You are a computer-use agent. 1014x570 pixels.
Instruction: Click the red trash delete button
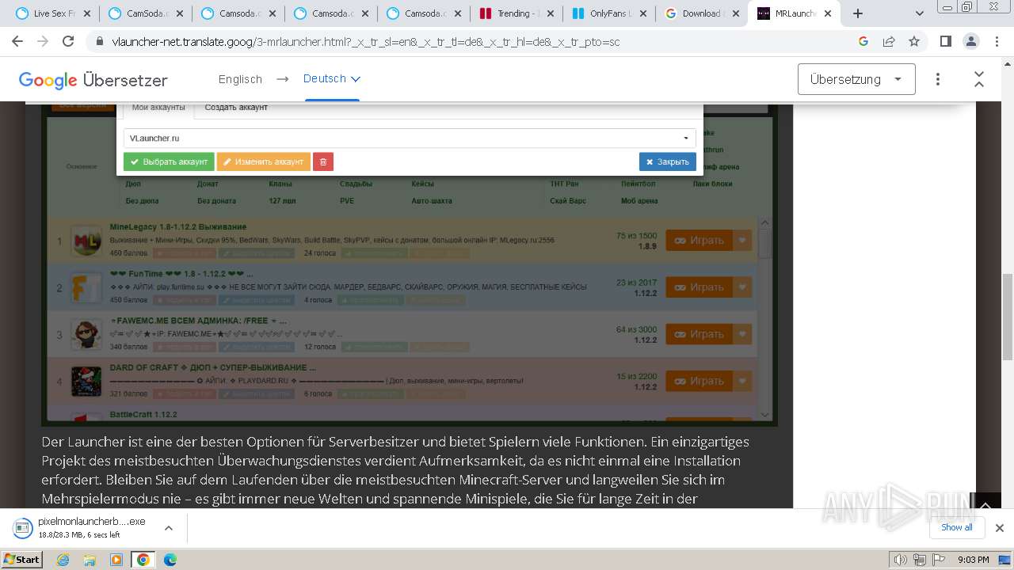[x=323, y=161]
